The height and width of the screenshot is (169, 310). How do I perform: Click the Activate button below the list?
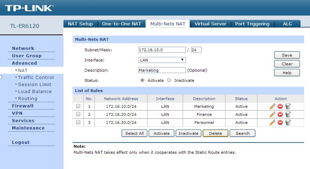[161, 133]
